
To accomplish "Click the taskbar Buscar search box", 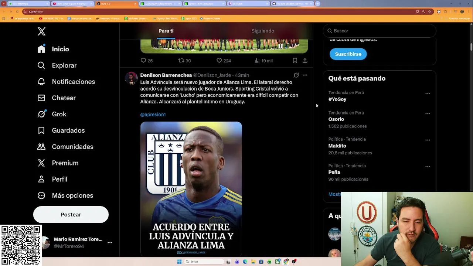I will coord(204,262).
